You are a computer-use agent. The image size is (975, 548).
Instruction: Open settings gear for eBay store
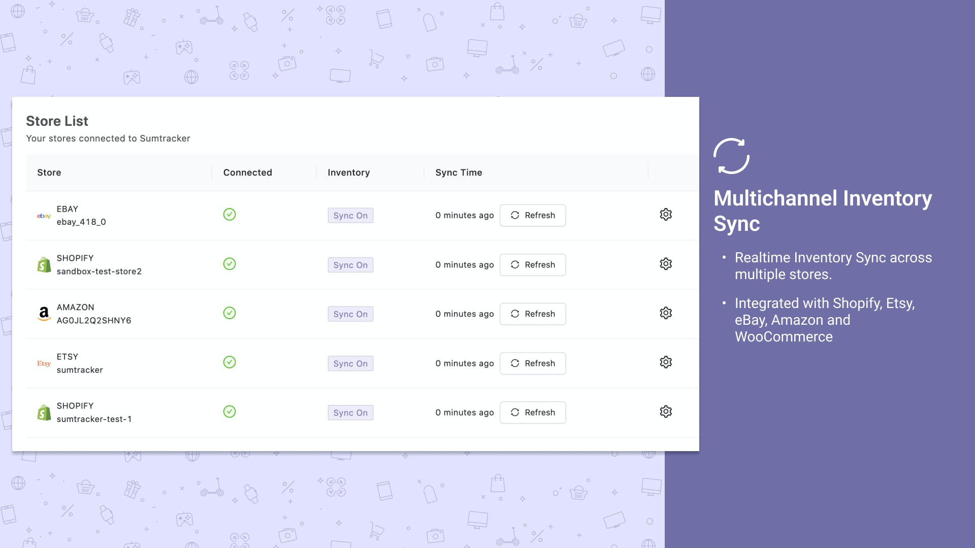(x=666, y=215)
